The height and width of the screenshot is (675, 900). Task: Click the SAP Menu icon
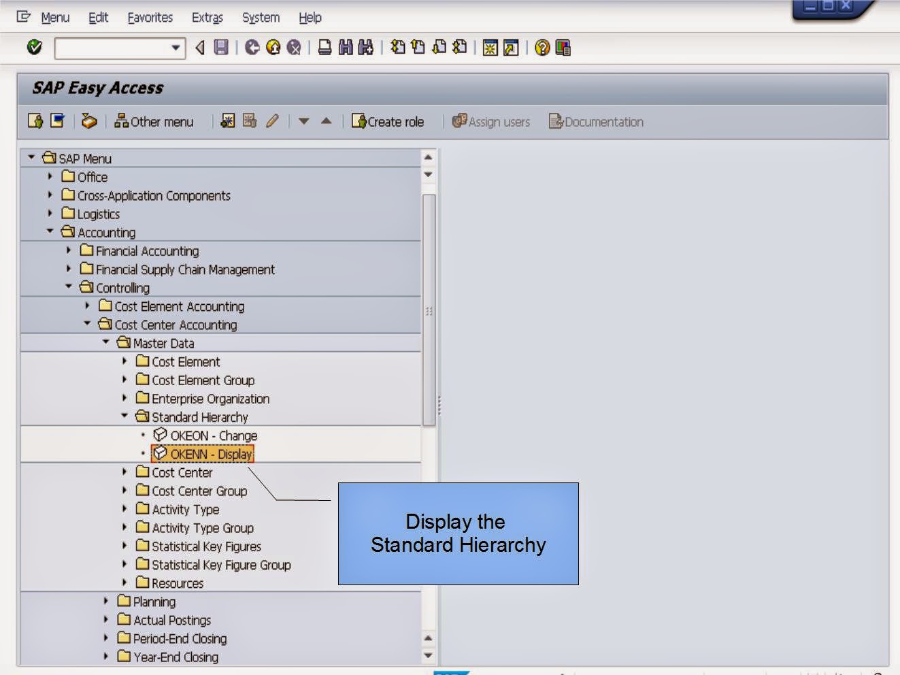coord(58,121)
